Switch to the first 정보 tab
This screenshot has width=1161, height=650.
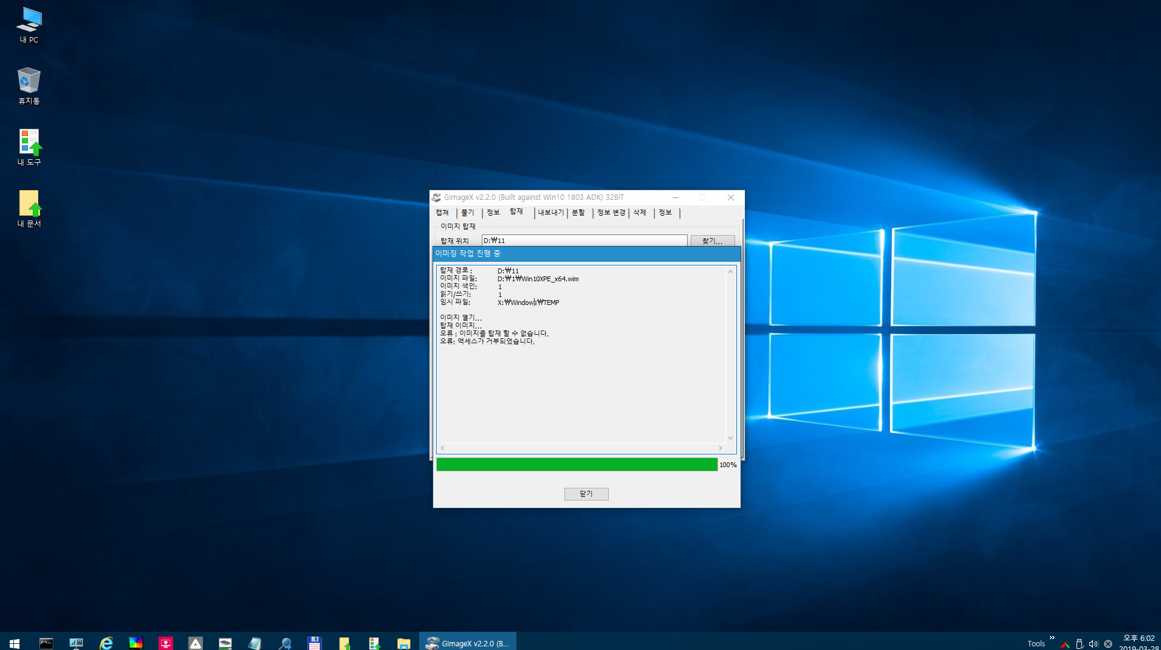pos(493,213)
